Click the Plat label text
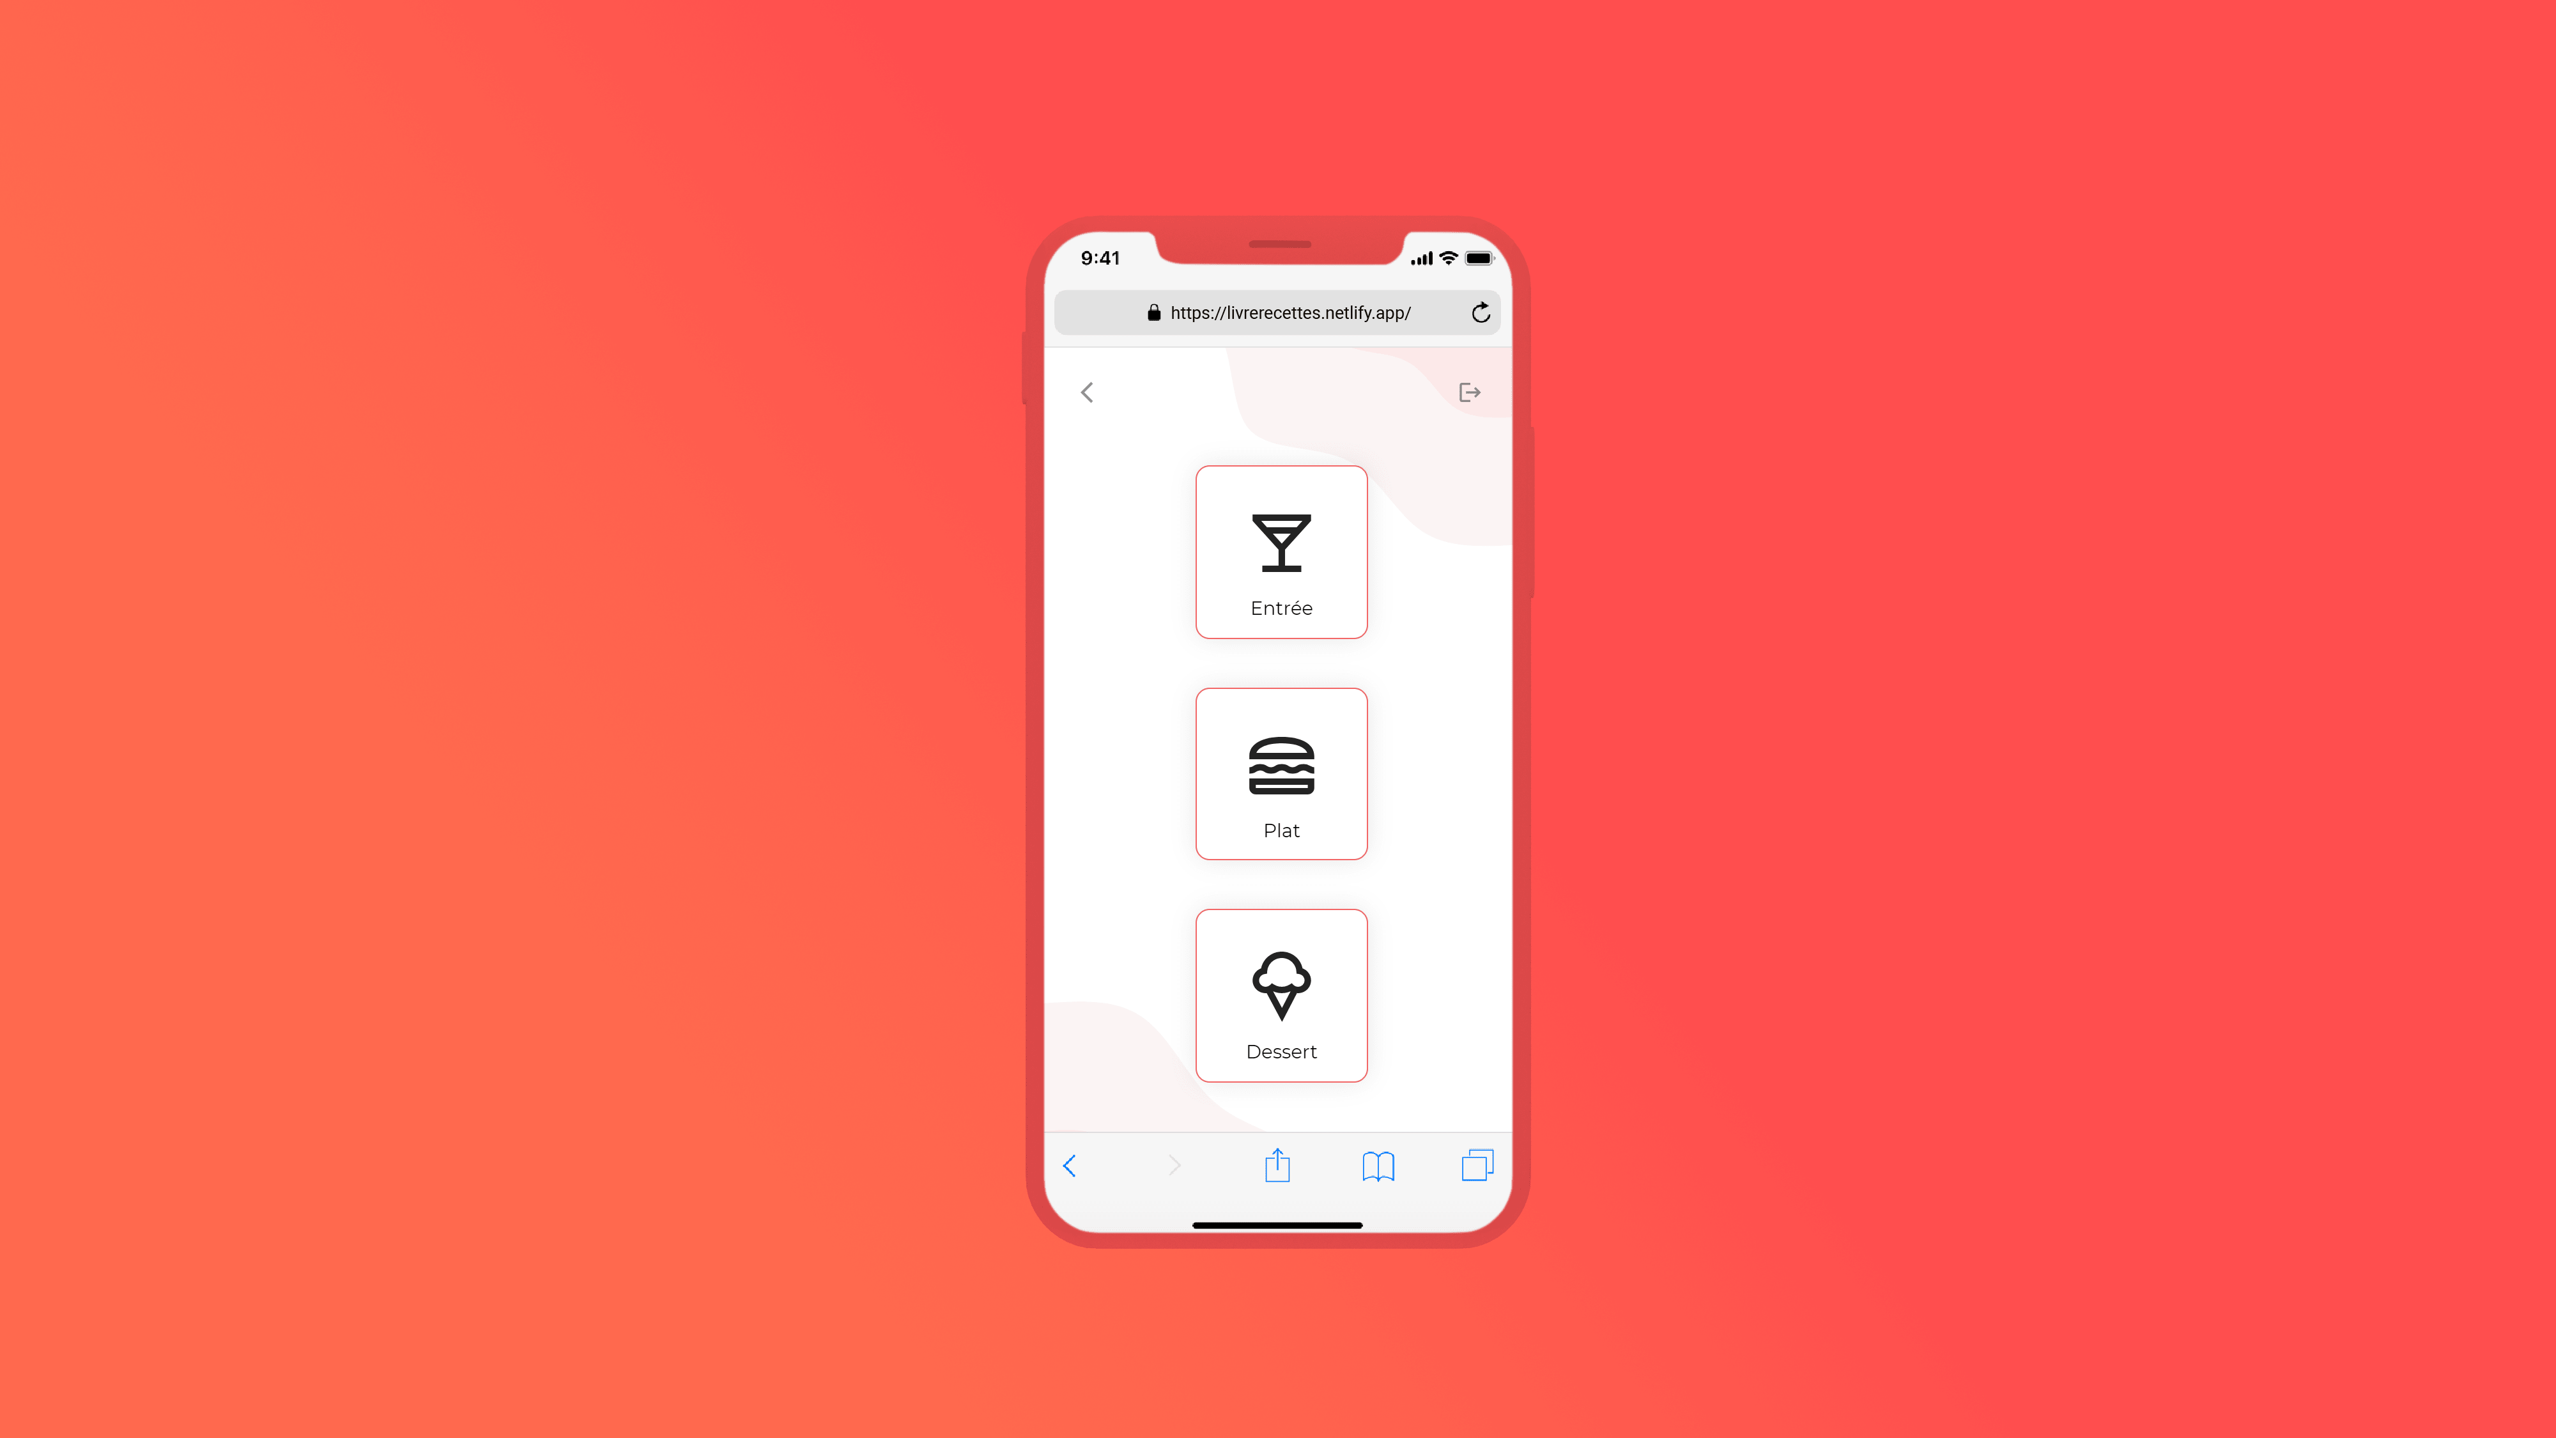The image size is (2556, 1438). click(1280, 829)
